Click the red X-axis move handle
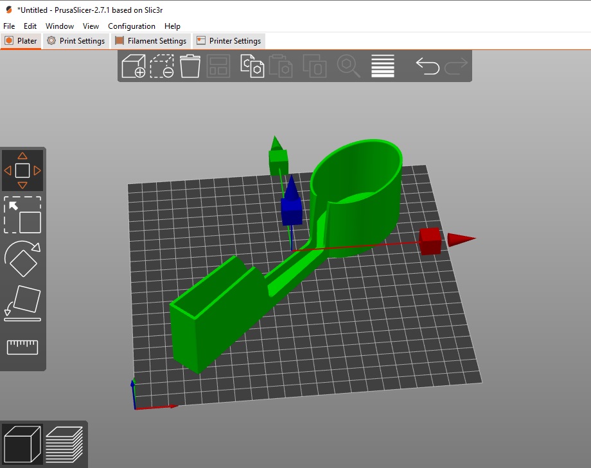The width and height of the screenshot is (591, 468). pyautogui.click(x=430, y=241)
